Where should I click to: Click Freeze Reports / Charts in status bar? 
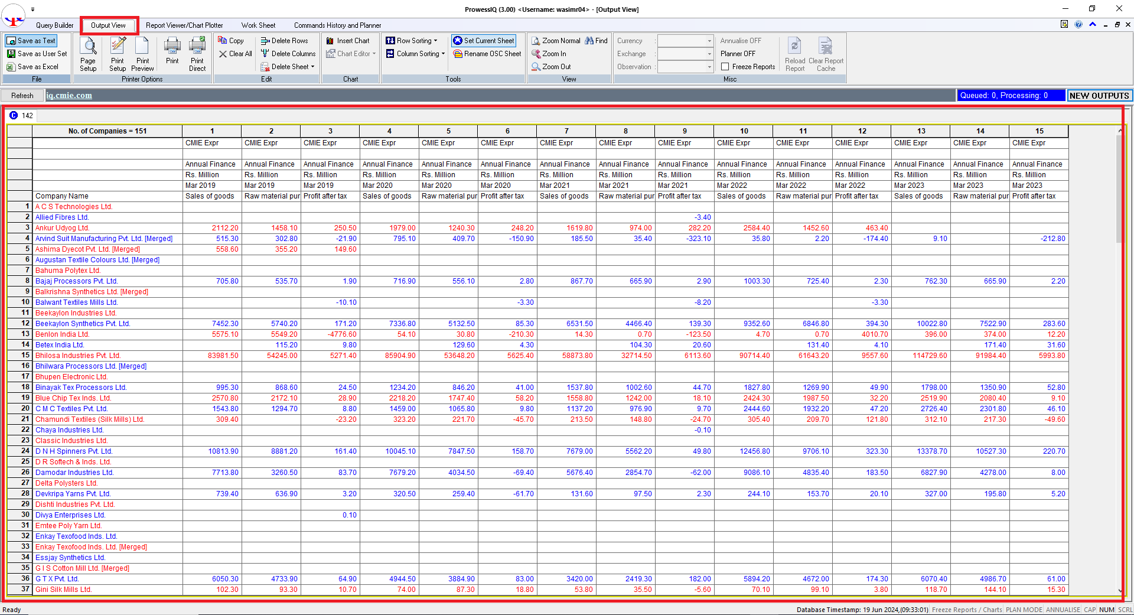click(967, 610)
